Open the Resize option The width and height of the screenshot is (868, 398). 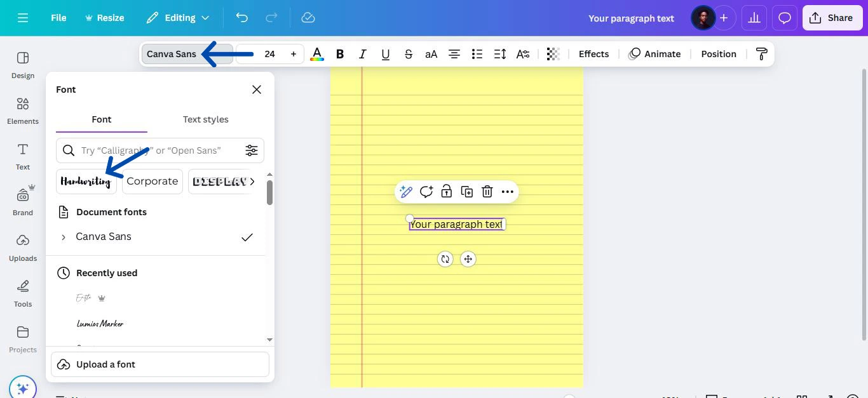(104, 18)
